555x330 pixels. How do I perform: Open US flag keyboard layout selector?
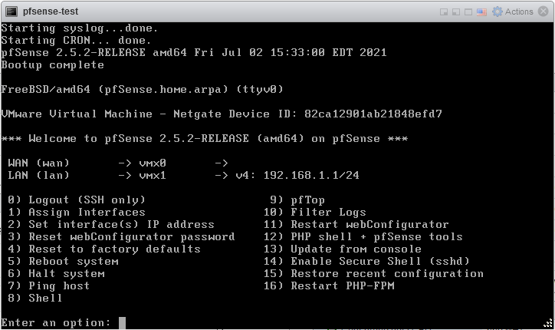coord(481,12)
